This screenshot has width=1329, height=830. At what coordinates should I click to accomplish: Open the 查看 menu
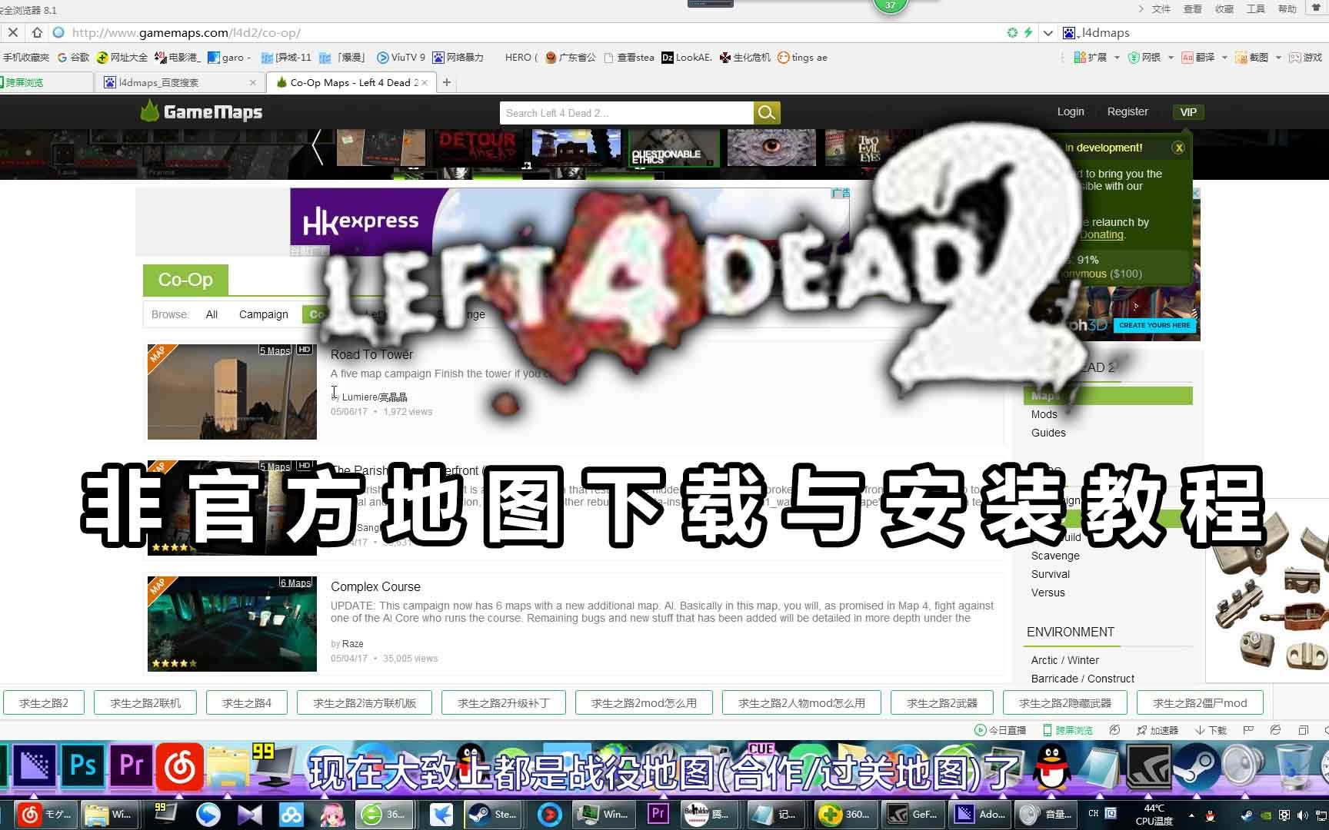pyautogui.click(x=1193, y=9)
